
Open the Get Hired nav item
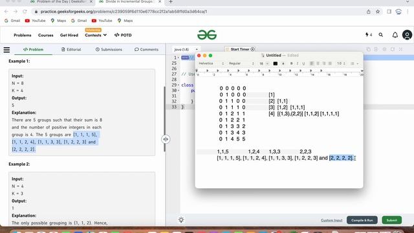click(69, 35)
